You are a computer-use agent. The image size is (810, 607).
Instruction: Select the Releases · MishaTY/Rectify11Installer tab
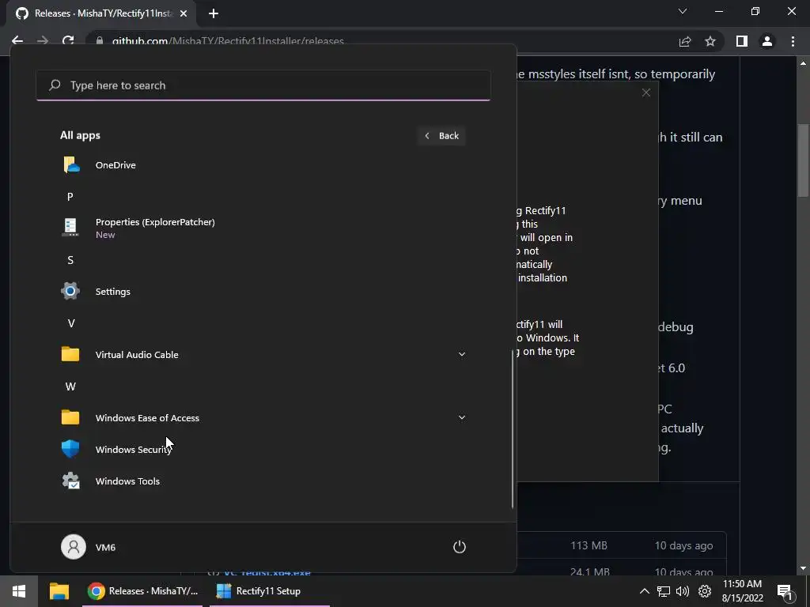pyautogui.click(x=101, y=14)
